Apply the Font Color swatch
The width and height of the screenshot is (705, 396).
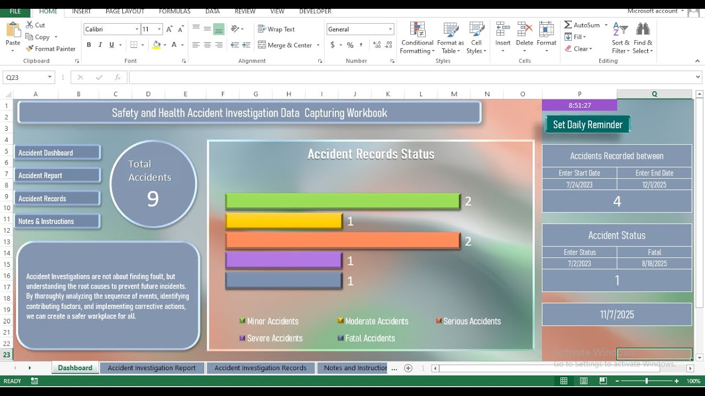pos(174,45)
